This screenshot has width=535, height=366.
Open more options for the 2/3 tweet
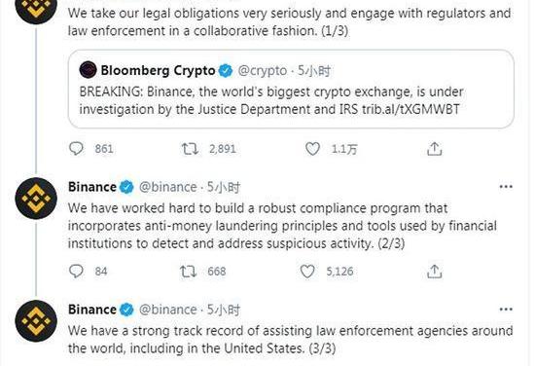coord(506,187)
